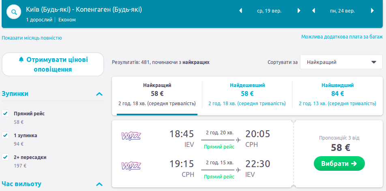386x191 pixels.
Task: Uncheck the Прямий рейс checkbox
Action: 6,114
